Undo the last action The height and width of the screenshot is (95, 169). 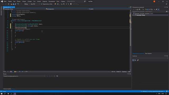point(18,4)
